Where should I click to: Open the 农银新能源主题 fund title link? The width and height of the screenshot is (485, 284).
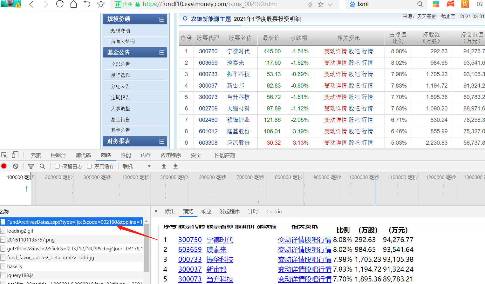(x=211, y=19)
